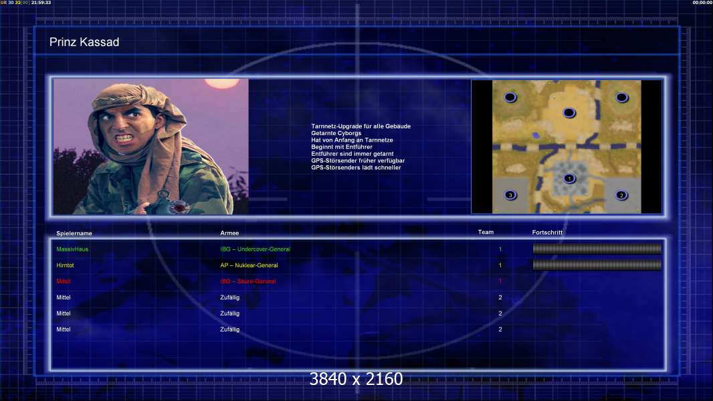Click 'GPS-Störsender früher verfügbar' line

pos(358,160)
